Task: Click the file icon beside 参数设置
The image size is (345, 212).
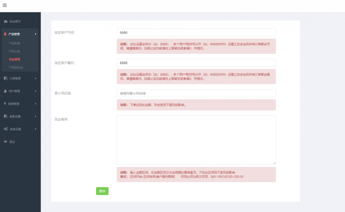Action: click(x=5, y=116)
